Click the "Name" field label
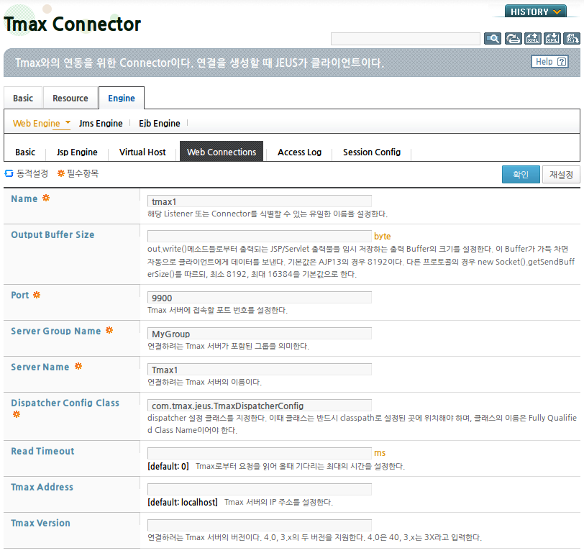Screen dimensions: 584x553 24,199
